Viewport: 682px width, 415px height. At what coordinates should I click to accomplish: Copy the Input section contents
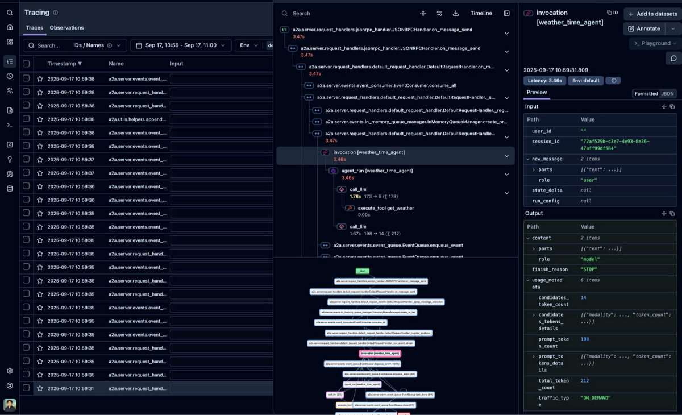point(672,107)
